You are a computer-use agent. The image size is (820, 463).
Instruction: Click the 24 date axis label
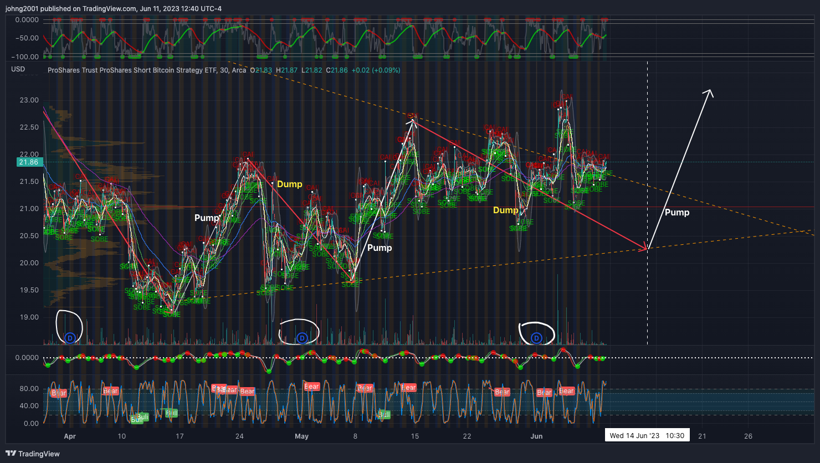(x=239, y=436)
